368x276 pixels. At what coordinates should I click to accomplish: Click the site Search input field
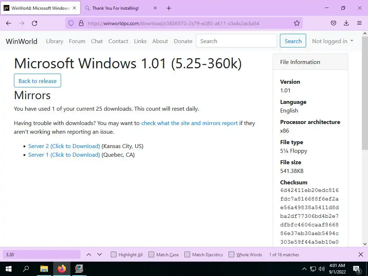pos(236,41)
